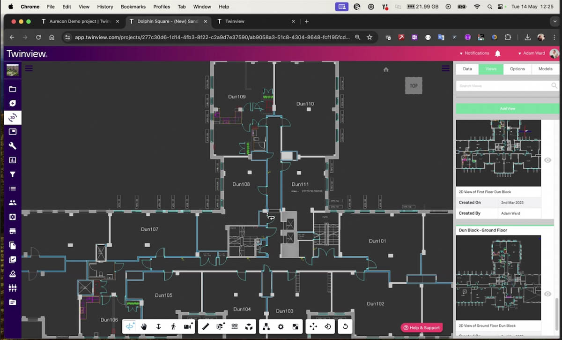562x340 pixels.
Task: Click the Twinview logo
Action: pyautogui.click(x=27, y=54)
